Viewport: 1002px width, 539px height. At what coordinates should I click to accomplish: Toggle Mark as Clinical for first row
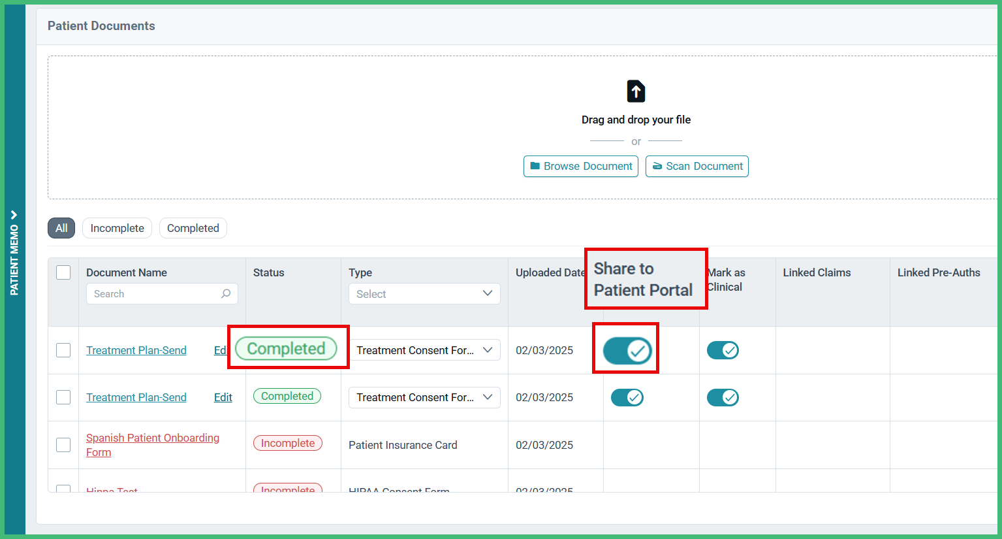[x=723, y=350]
